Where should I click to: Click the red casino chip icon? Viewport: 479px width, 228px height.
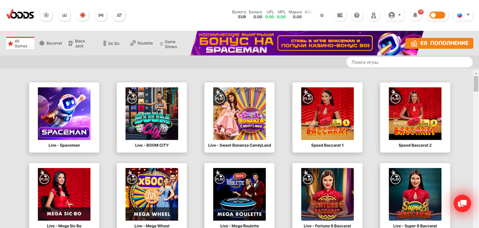83,15
